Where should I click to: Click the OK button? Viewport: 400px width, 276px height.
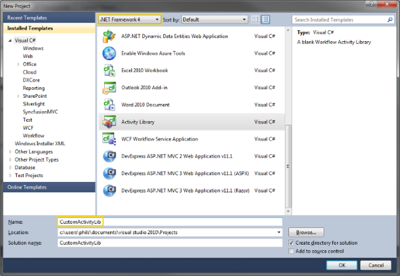[342, 266]
